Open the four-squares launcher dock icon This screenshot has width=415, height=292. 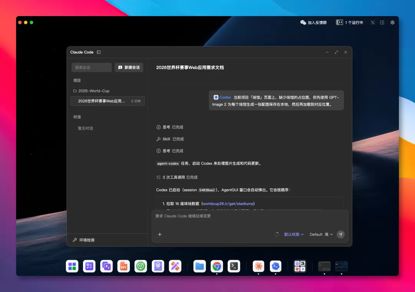pos(72,266)
